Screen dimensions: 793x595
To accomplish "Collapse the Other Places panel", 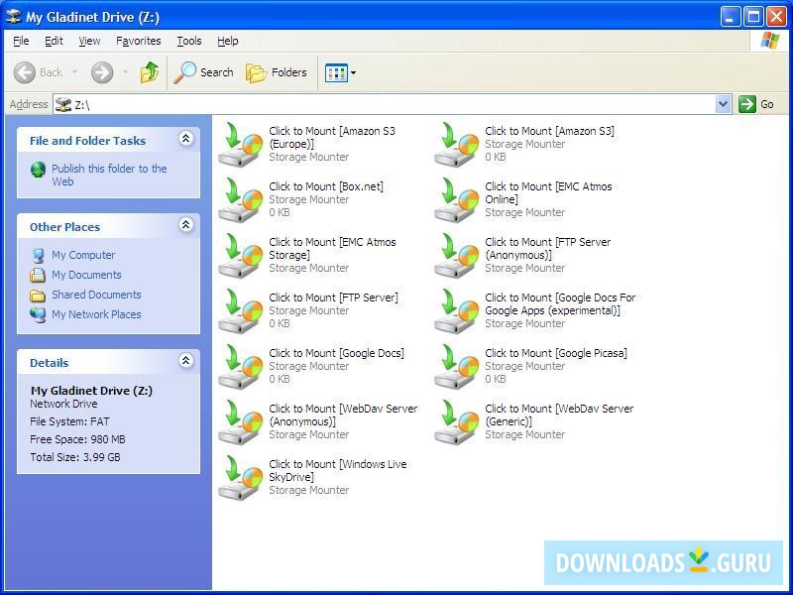I will click(x=185, y=226).
